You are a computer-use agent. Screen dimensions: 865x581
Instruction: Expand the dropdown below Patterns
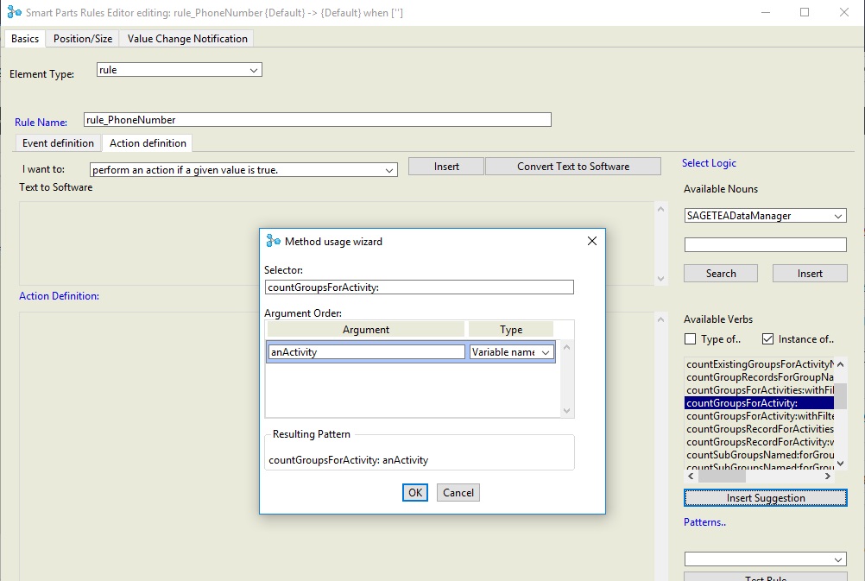pyautogui.click(x=838, y=559)
